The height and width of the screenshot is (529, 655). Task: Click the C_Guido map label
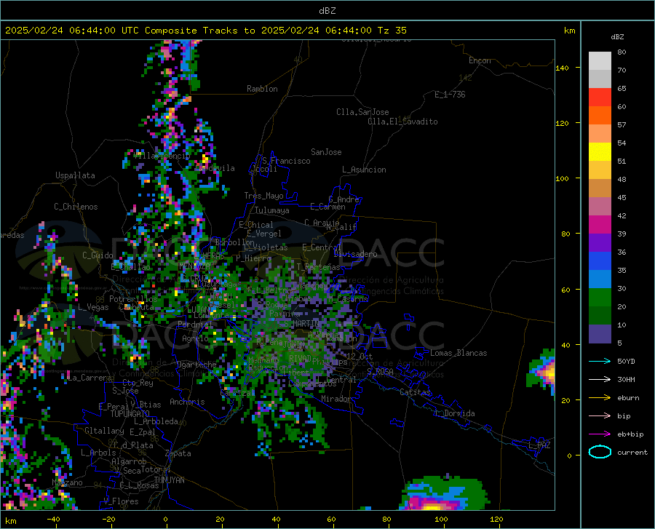click(98, 255)
